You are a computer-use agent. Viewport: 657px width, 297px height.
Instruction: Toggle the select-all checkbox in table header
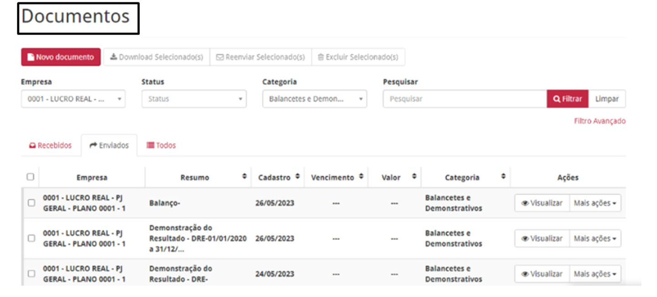[x=31, y=177]
